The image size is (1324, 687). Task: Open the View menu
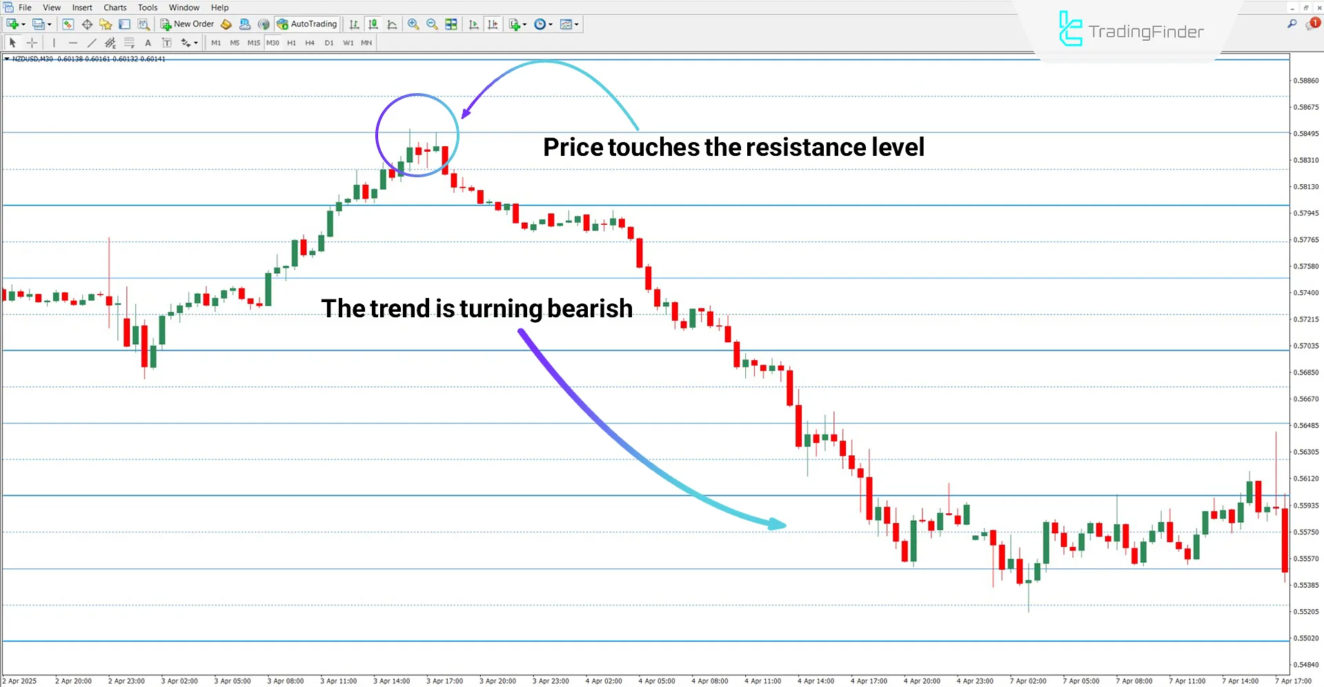coord(52,8)
